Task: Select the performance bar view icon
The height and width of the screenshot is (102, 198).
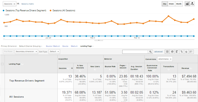Action: [x=177, y=52]
